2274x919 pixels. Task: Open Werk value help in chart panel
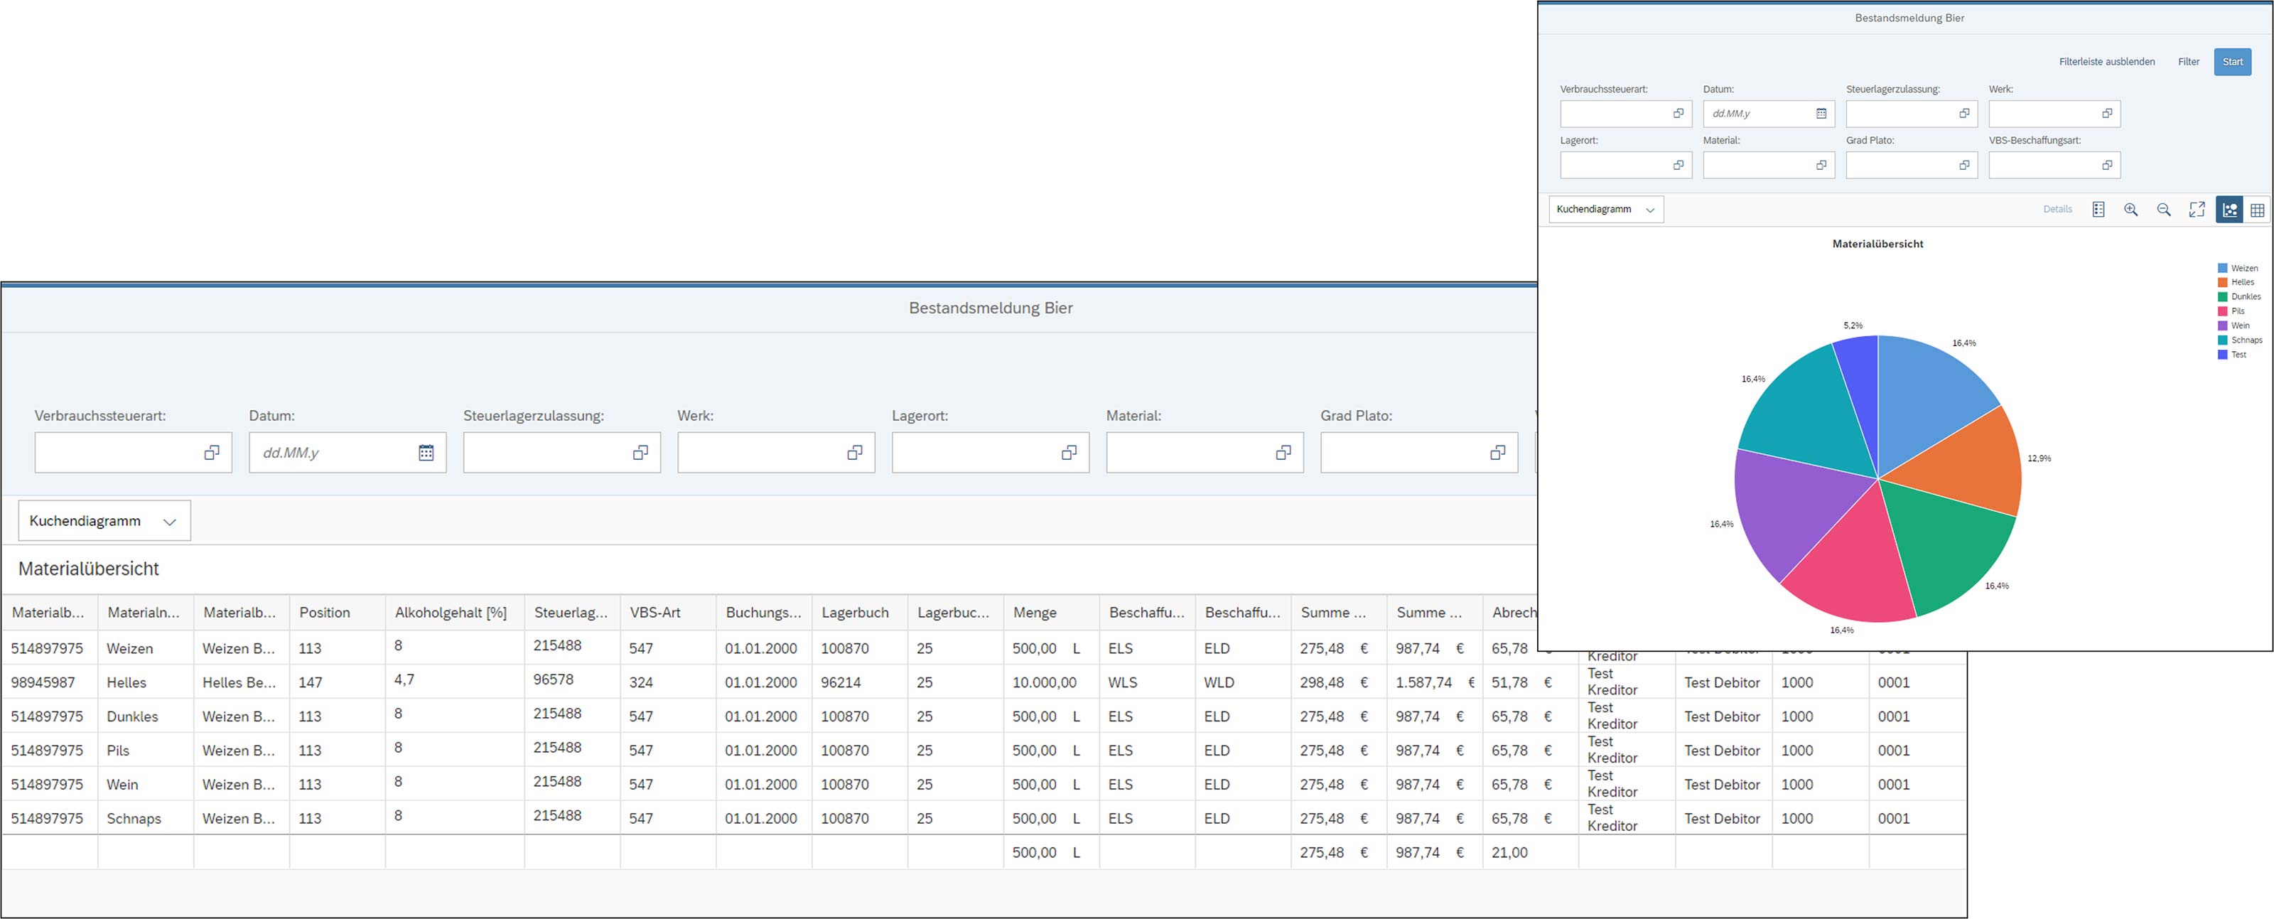[2107, 113]
